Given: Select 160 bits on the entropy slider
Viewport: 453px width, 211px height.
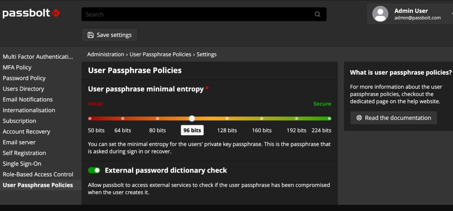Looking at the screenshot, I should (262, 118).
